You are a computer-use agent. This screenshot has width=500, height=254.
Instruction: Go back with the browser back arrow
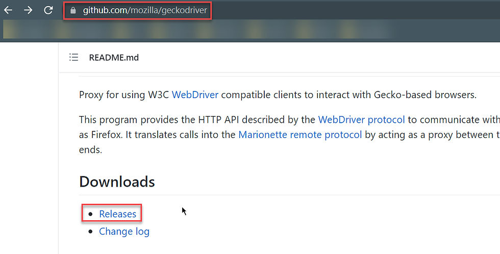click(8, 10)
